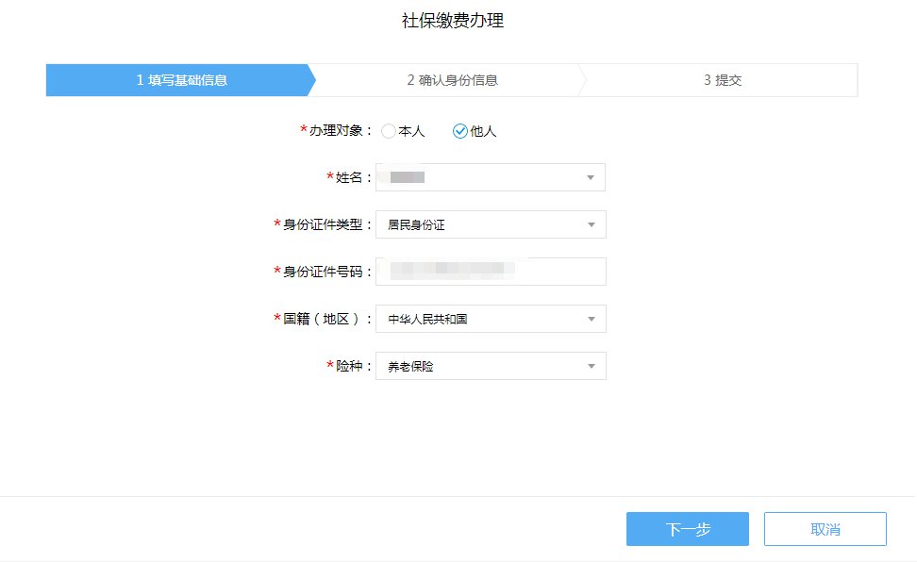Focus the 身份证件号码 input field
917x562 pixels.
coord(490,272)
